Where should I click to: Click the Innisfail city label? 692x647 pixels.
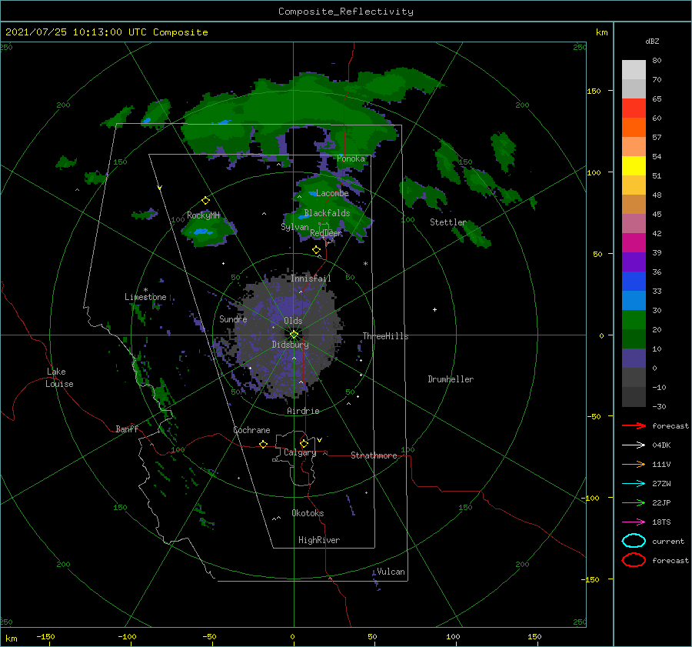tap(311, 278)
